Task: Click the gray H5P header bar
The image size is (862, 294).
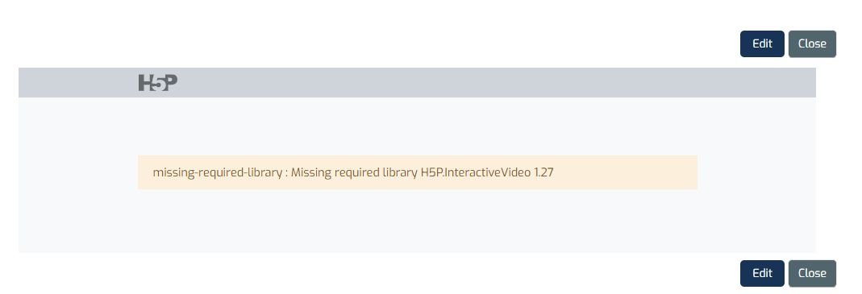Action: pyautogui.click(x=417, y=83)
